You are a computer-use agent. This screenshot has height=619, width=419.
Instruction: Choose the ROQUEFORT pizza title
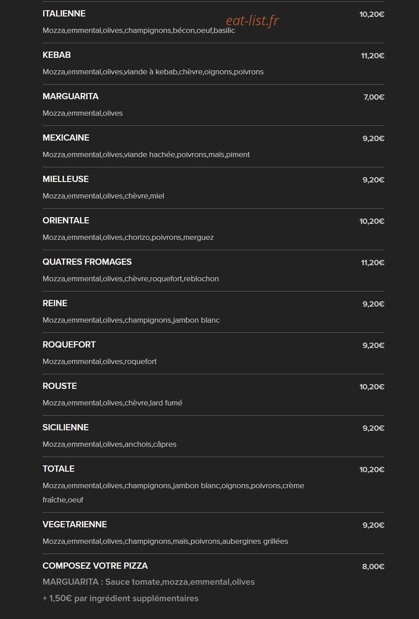click(69, 345)
